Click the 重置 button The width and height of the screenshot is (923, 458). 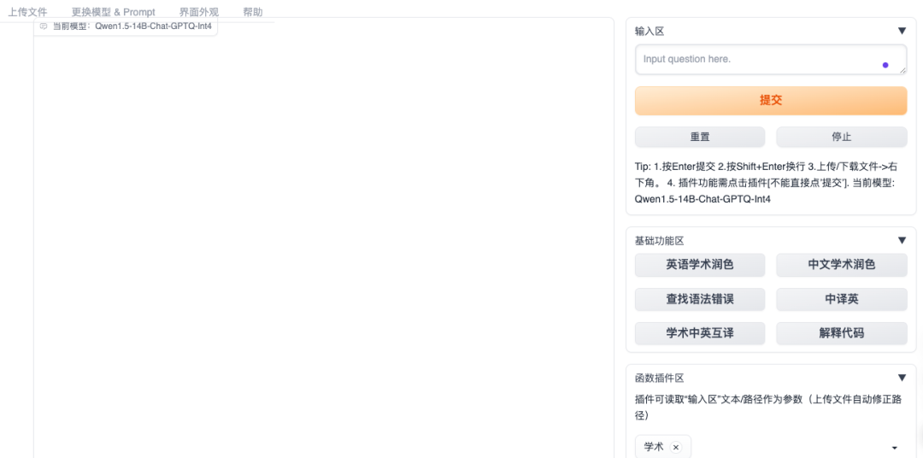coord(700,137)
